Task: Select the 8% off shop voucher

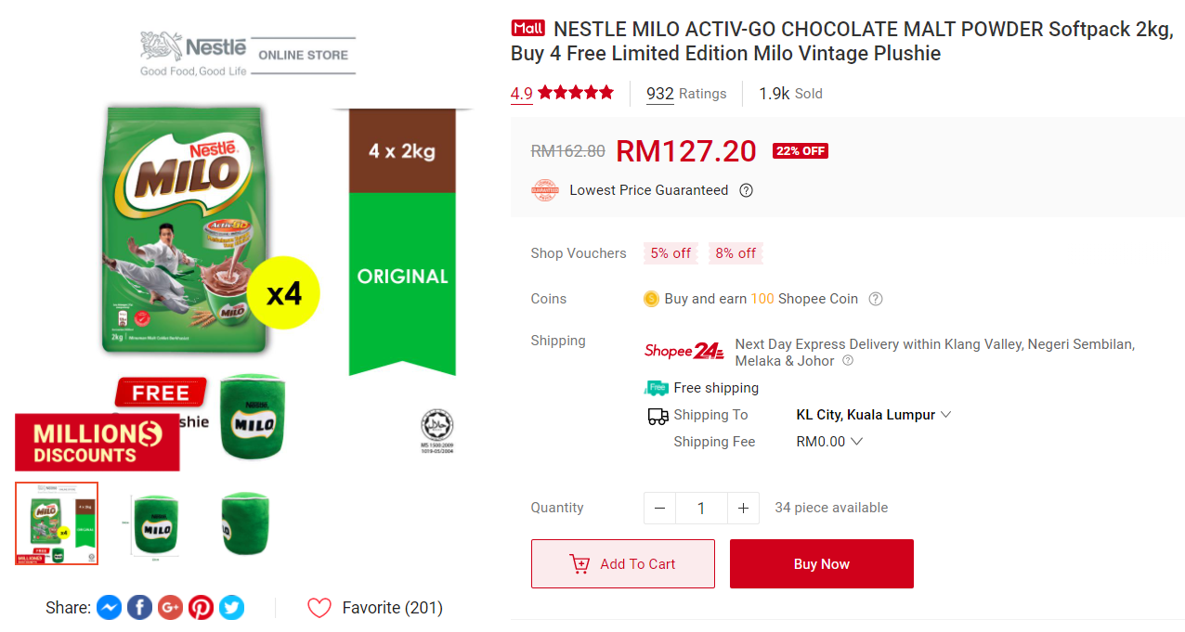Action: [736, 253]
